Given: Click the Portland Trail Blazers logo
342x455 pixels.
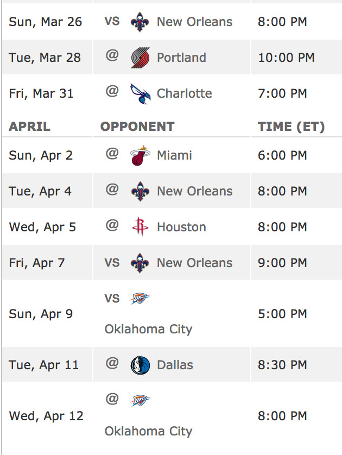Looking at the screenshot, I should click(x=140, y=58).
